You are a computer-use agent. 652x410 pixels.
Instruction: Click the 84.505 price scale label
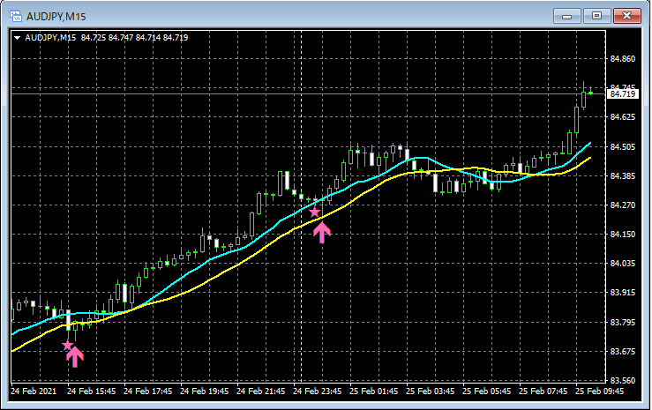(623, 147)
